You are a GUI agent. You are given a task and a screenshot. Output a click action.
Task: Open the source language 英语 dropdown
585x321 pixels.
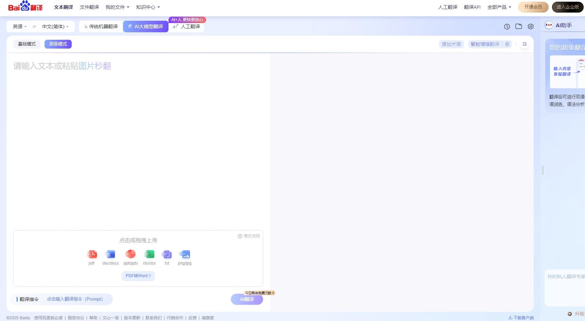(x=20, y=26)
